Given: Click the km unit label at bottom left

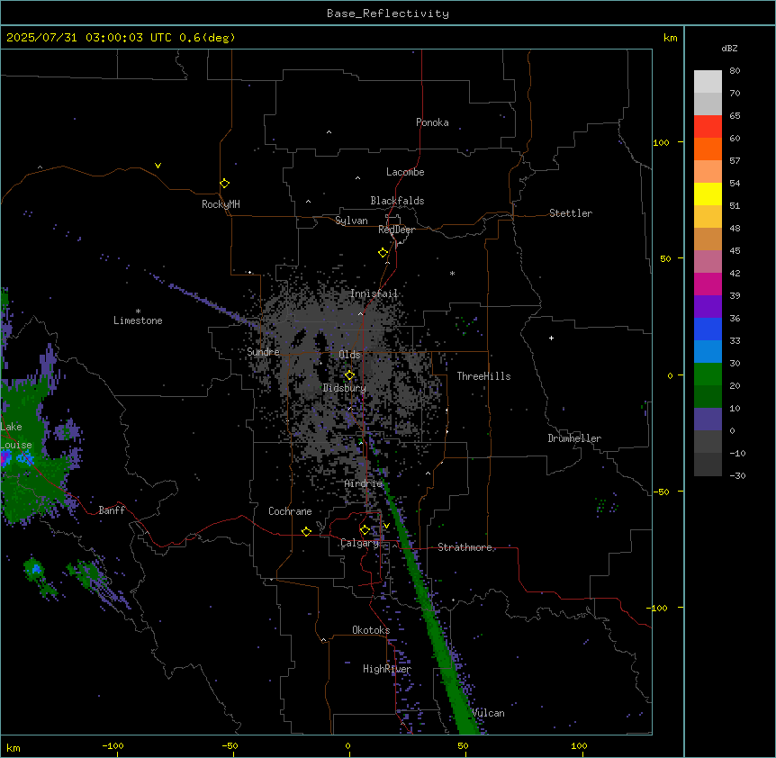Looking at the screenshot, I should [x=14, y=747].
